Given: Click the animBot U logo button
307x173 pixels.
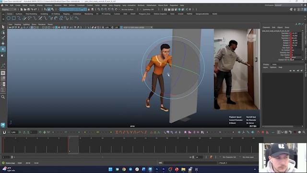Looking at the screenshot, I should pyautogui.click(x=4, y=133).
